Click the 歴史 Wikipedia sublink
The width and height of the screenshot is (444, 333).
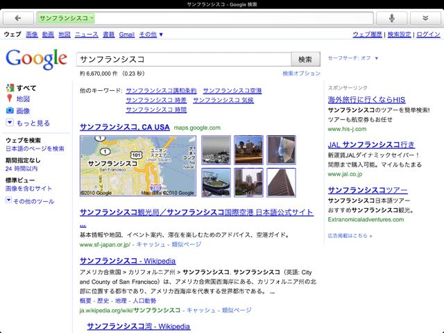103,300
